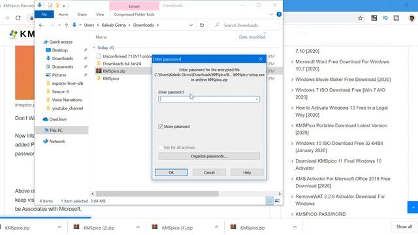Open Organize passwords button
This screenshot has width=418, height=235.
pos(209,156)
